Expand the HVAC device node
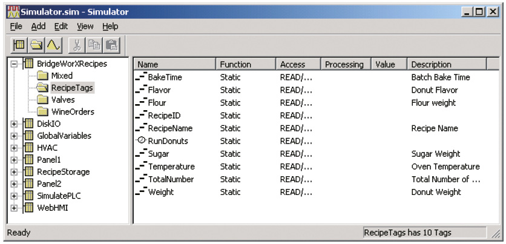Image resolution: width=506 pixels, height=244 pixels. 14,148
